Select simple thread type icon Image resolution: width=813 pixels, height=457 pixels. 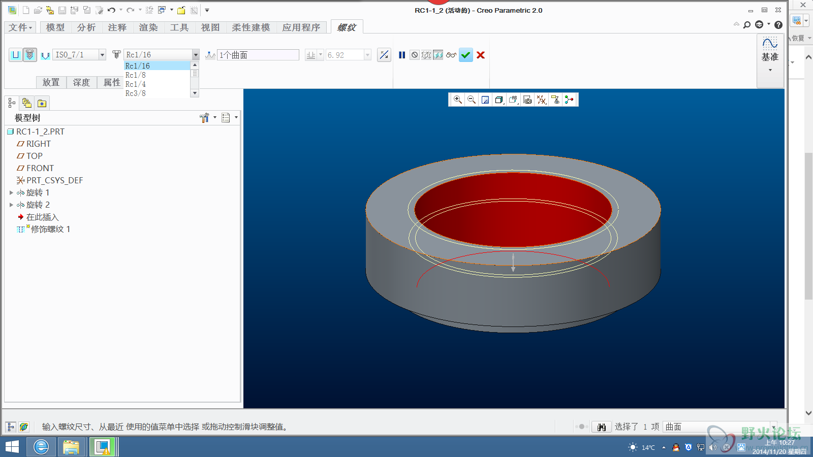click(x=16, y=55)
